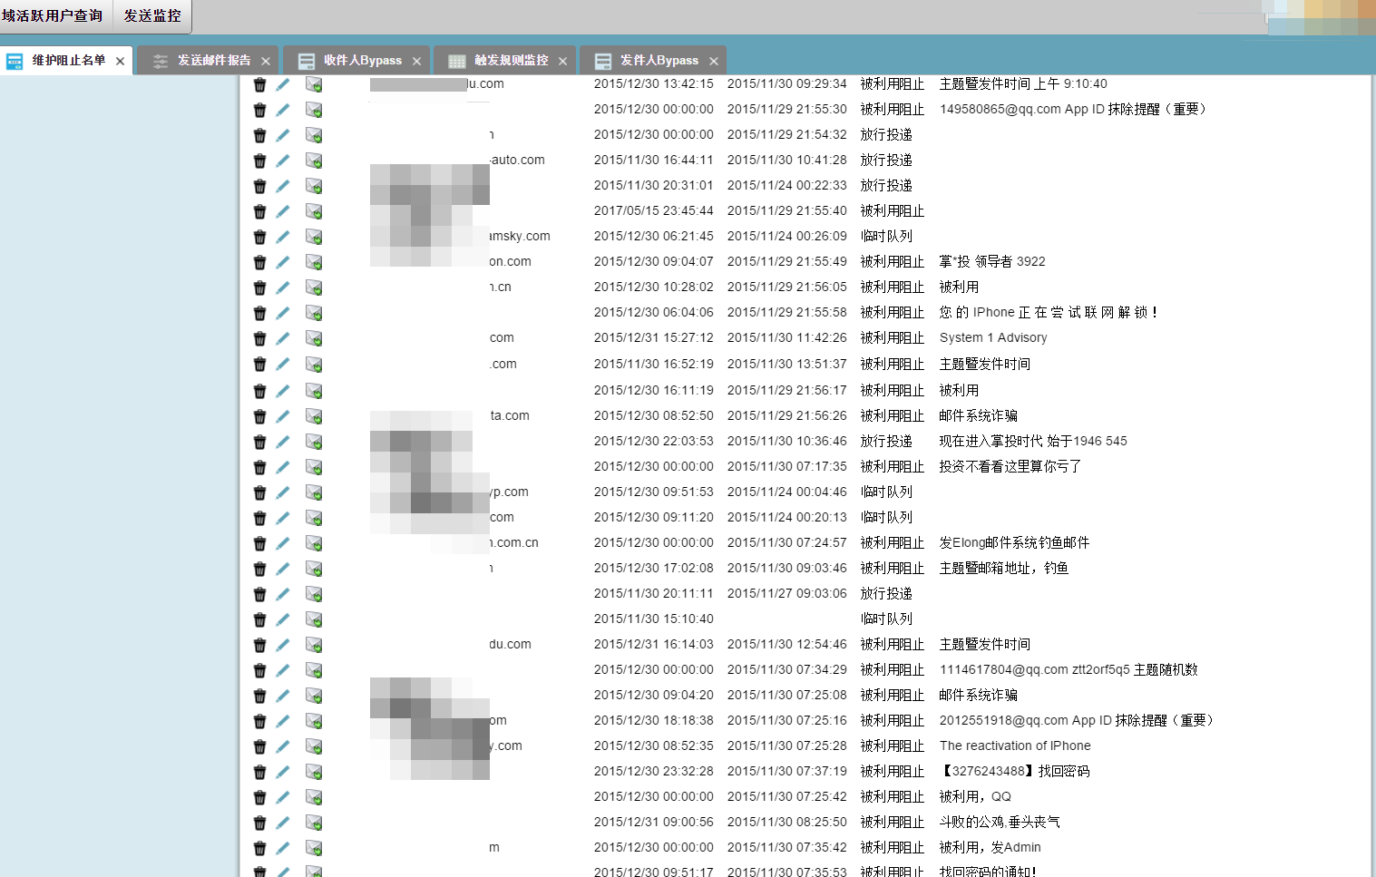
Task: Click mail icon for '掌*投 领导者 3922' row
Action: point(314,262)
